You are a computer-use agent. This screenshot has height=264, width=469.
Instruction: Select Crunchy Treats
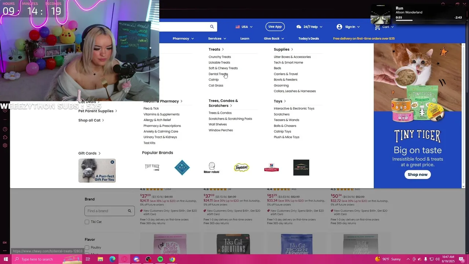point(219,57)
